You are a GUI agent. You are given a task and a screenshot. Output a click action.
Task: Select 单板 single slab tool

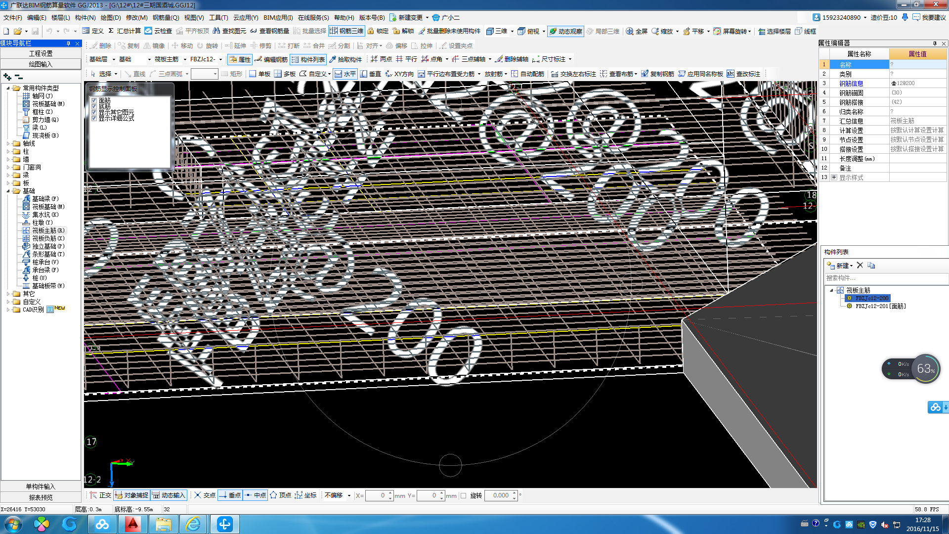coord(260,74)
